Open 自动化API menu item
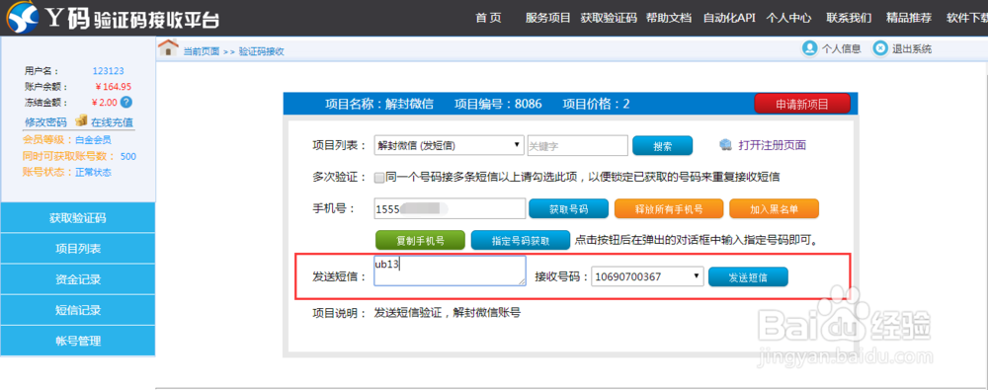This screenshot has width=988, height=390. 729,18
